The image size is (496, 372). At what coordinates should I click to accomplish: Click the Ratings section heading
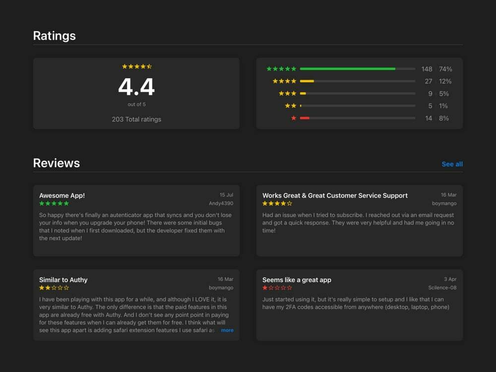click(x=55, y=36)
